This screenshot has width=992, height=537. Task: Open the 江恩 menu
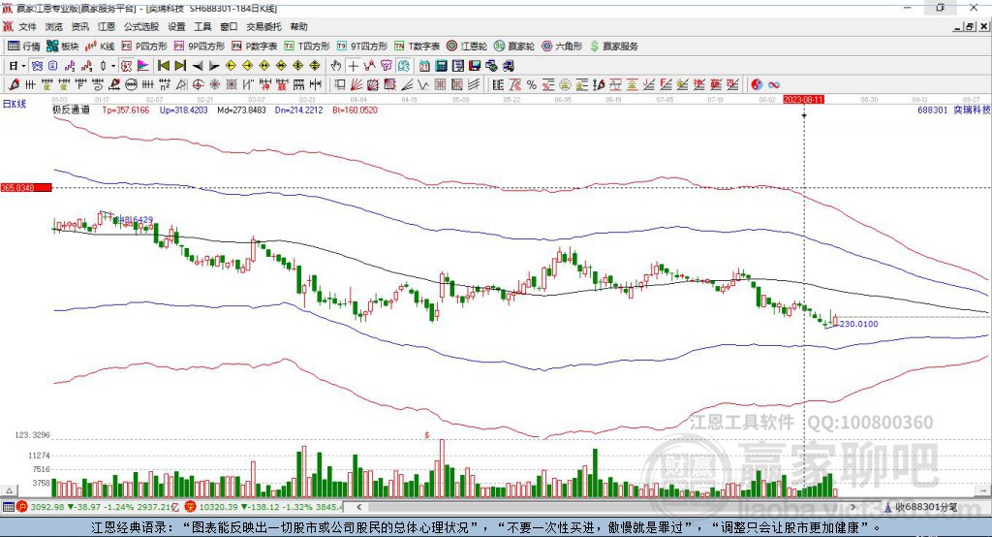pos(107,26)
